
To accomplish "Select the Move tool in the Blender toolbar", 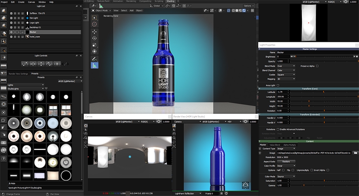I will pos(94,32).
